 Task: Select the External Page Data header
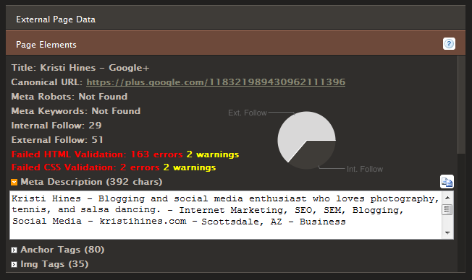tap(235, 18)
